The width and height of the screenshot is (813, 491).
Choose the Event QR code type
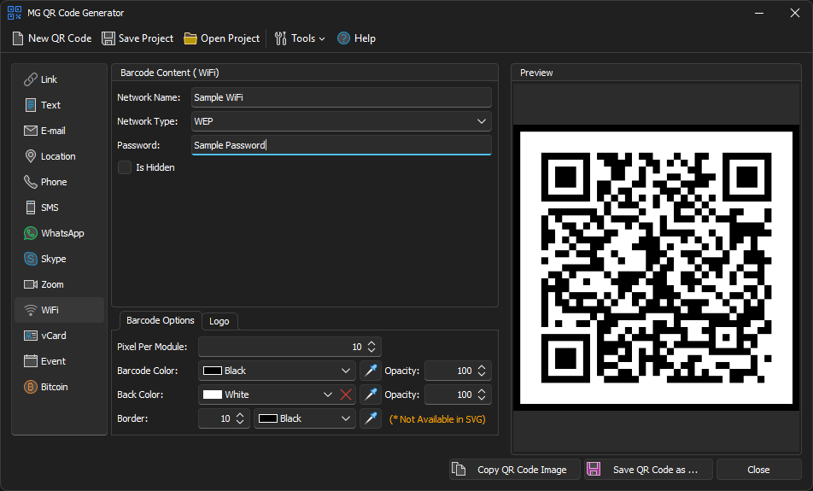pyautogui.click(x=59, y=361)
